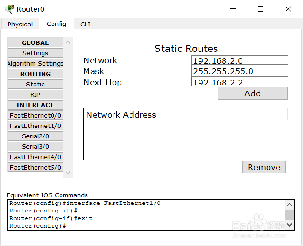Add the static route

(x=253, y=93)
